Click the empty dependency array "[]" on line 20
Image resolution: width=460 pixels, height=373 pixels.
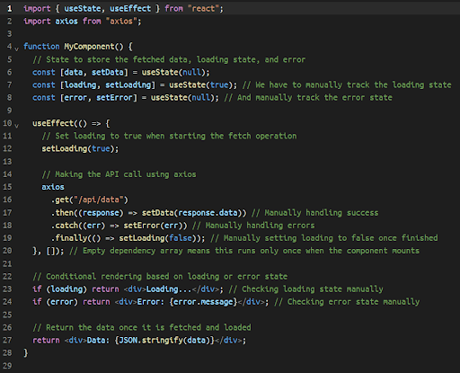click(x=50, y=251)
